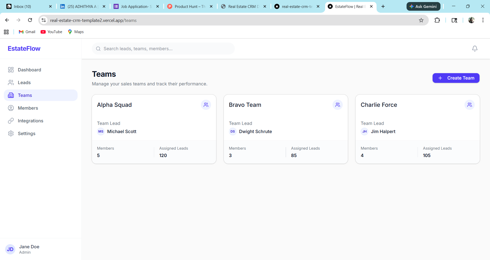Image resolution: width=490 pixels, height=260 pixels.
Task: Select the Real Estate CRM browser tab
Action: point(242,6)
